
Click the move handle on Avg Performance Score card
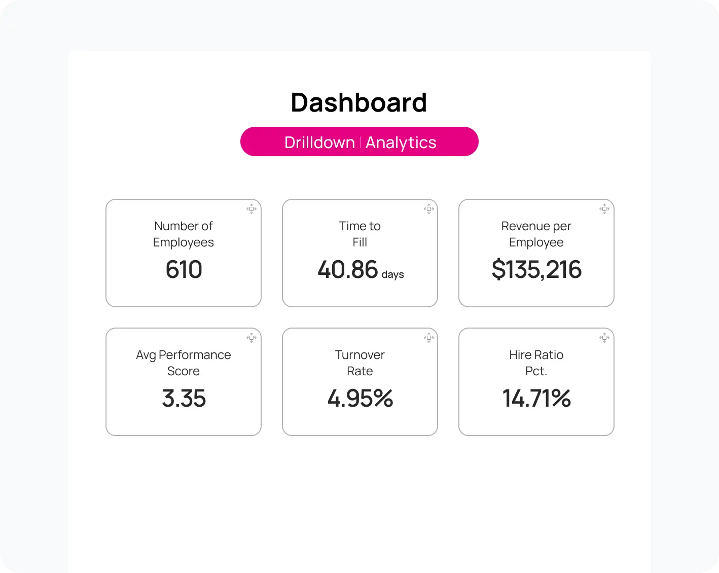[251, 338]
